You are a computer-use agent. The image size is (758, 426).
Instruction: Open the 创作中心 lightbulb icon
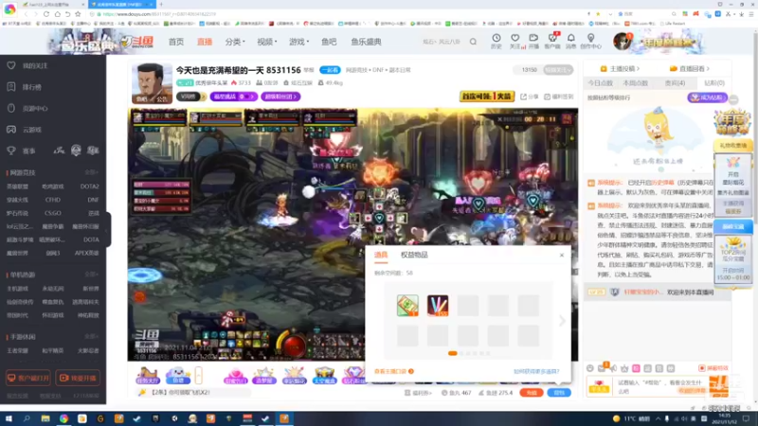point(590,38)
